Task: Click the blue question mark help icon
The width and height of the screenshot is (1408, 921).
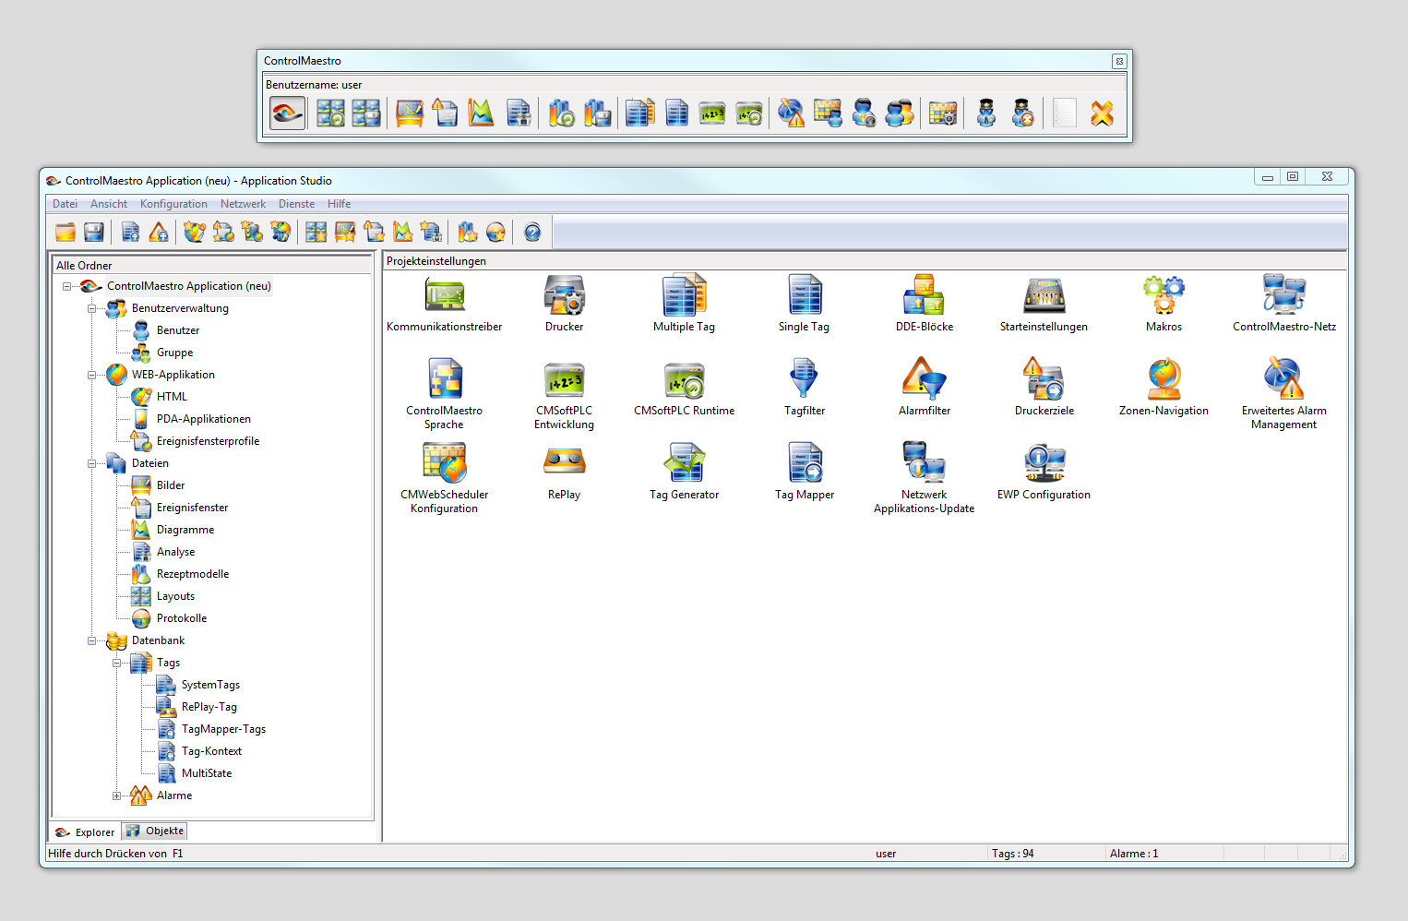Action: tap(532, 233)
